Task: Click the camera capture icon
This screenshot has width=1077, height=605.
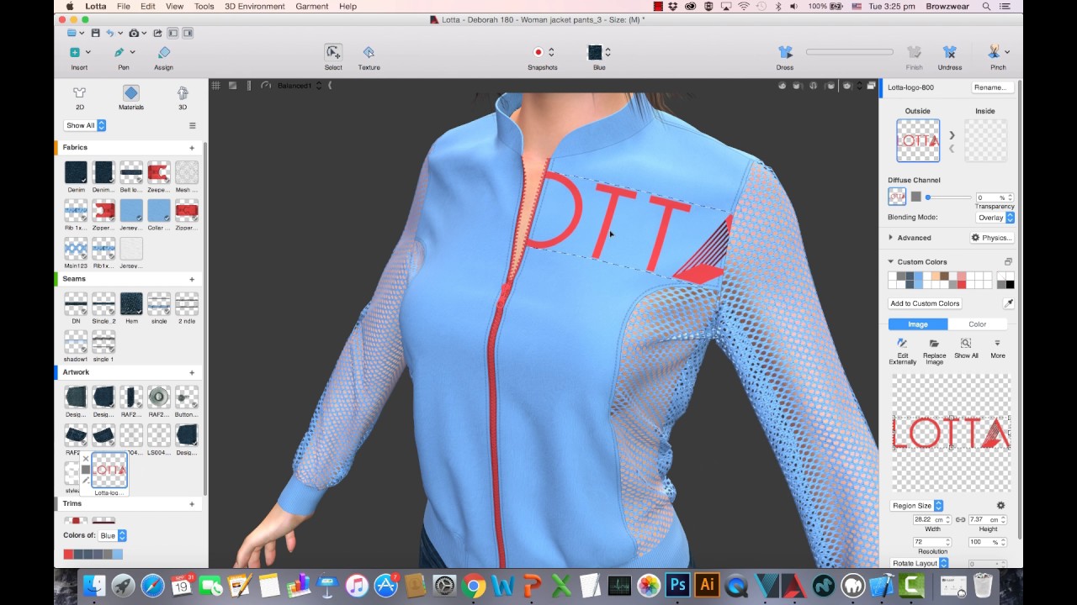Action: [x=134, y=33]
